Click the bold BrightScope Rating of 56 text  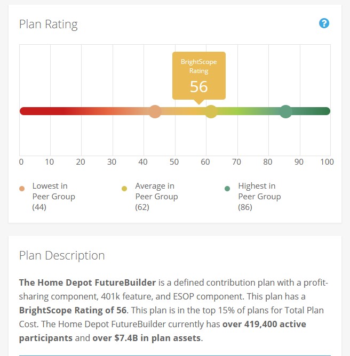coord(73,310)
